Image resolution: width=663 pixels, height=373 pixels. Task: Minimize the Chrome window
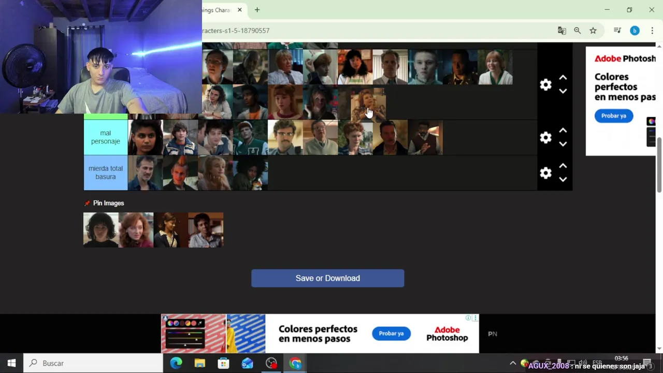[607, 10]
